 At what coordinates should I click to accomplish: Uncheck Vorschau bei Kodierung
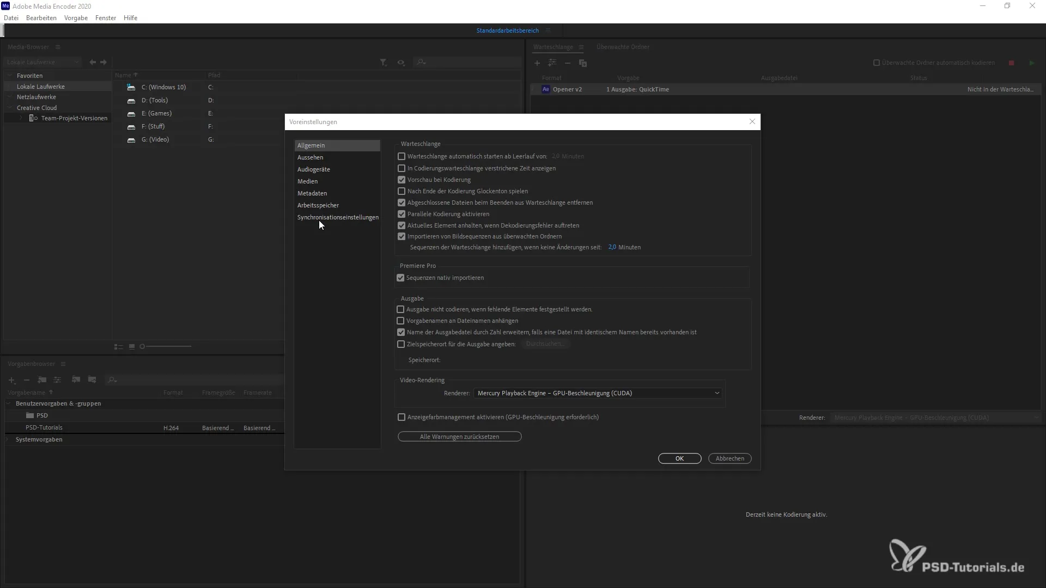click(x=402, y=180)
